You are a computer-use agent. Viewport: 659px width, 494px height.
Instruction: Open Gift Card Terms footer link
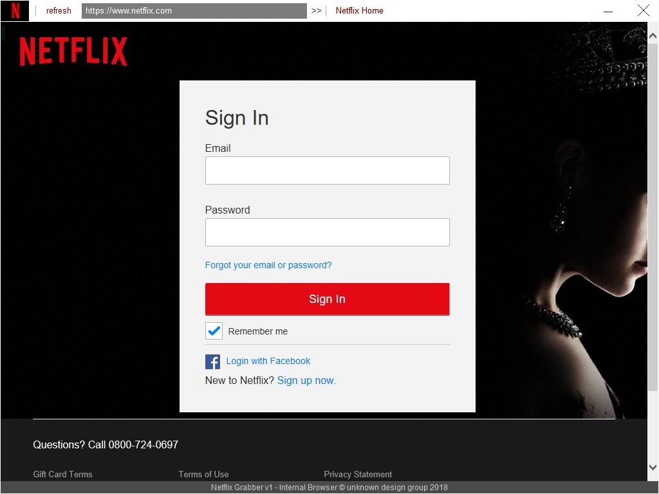[x=62, y=474]
